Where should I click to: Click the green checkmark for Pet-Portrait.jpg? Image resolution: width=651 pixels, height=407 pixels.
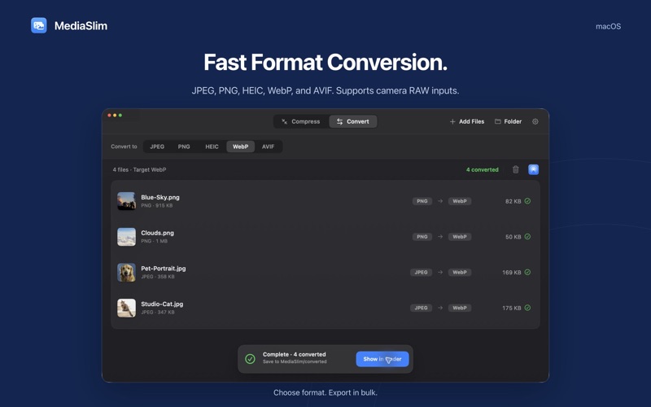527,273
